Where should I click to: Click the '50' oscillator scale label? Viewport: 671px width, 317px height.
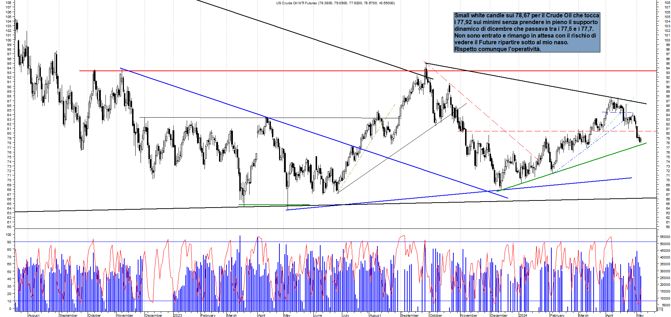point(9,271)
